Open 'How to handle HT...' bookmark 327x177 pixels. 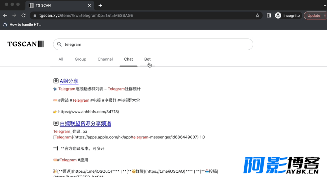pyautogui.click(x=22, y=25)
